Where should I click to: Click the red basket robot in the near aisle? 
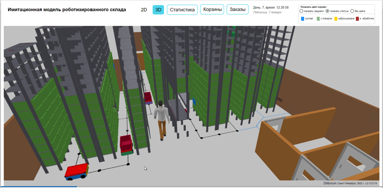point(126,145)
